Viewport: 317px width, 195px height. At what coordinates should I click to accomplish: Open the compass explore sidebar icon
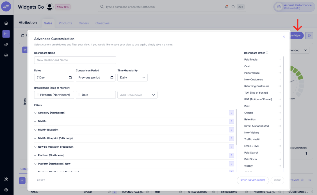(6, 55)
